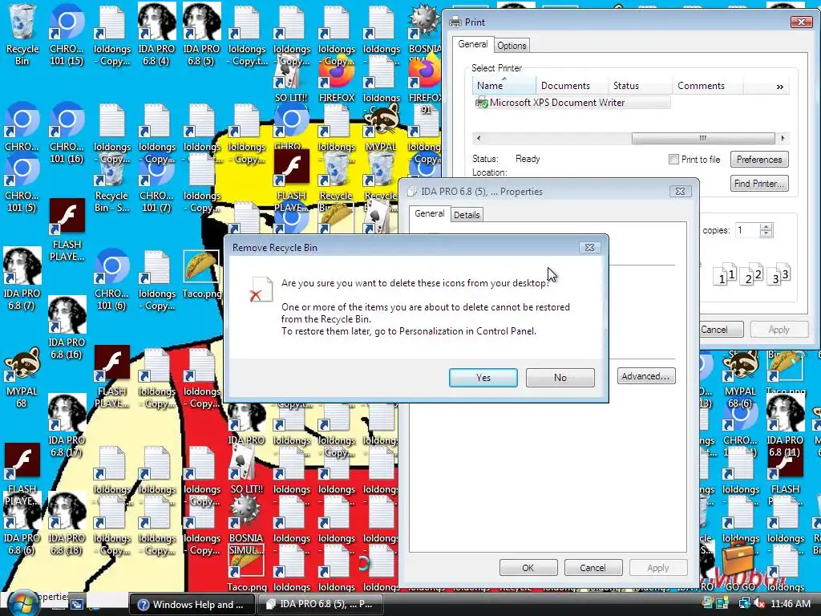Select MYPAL 68 (6) desktop icon
This screenshot has height=616, width=821.
pos(740,377)
